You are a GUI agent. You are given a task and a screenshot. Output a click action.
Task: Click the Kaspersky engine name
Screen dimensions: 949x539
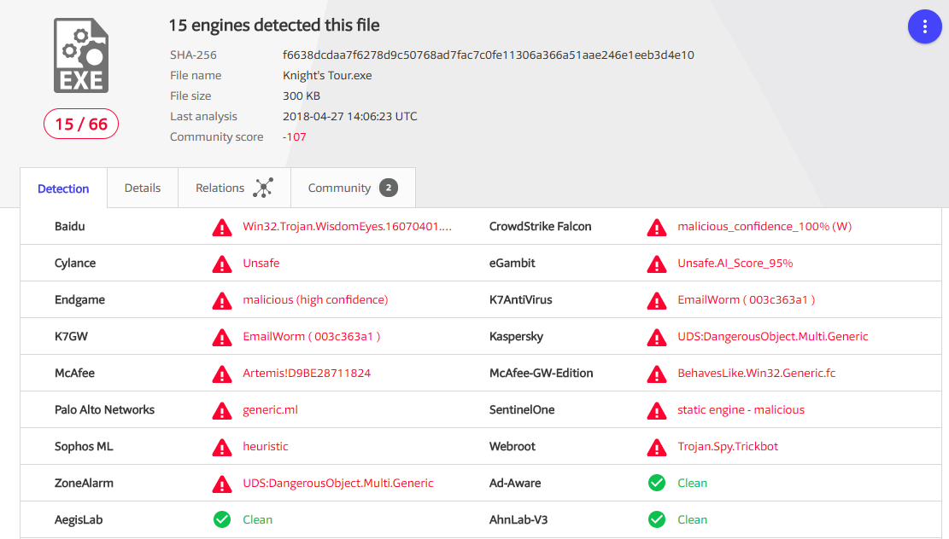[516, 337]
